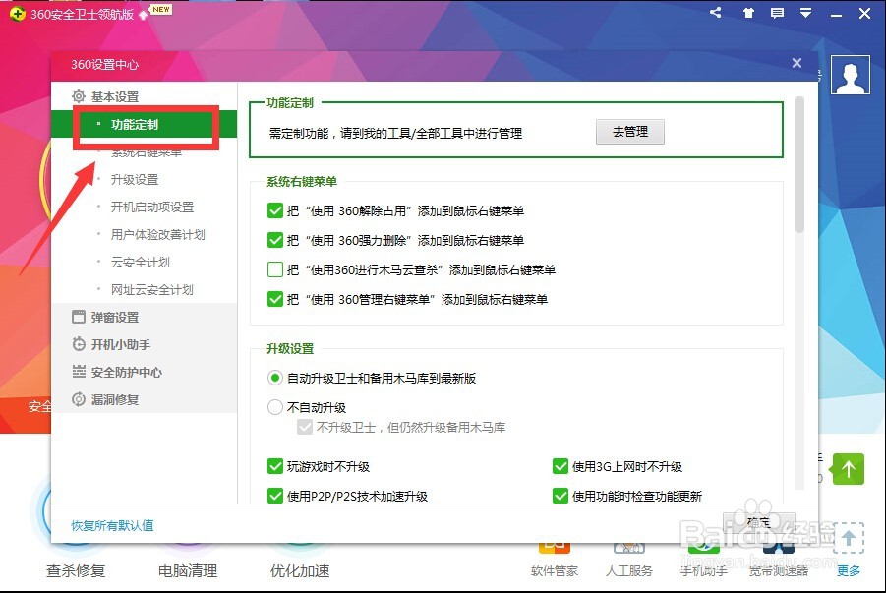This screenshot has height=593, width=886.
Task: Click the share icon in title bar
Action: click(x=715, y=13)
